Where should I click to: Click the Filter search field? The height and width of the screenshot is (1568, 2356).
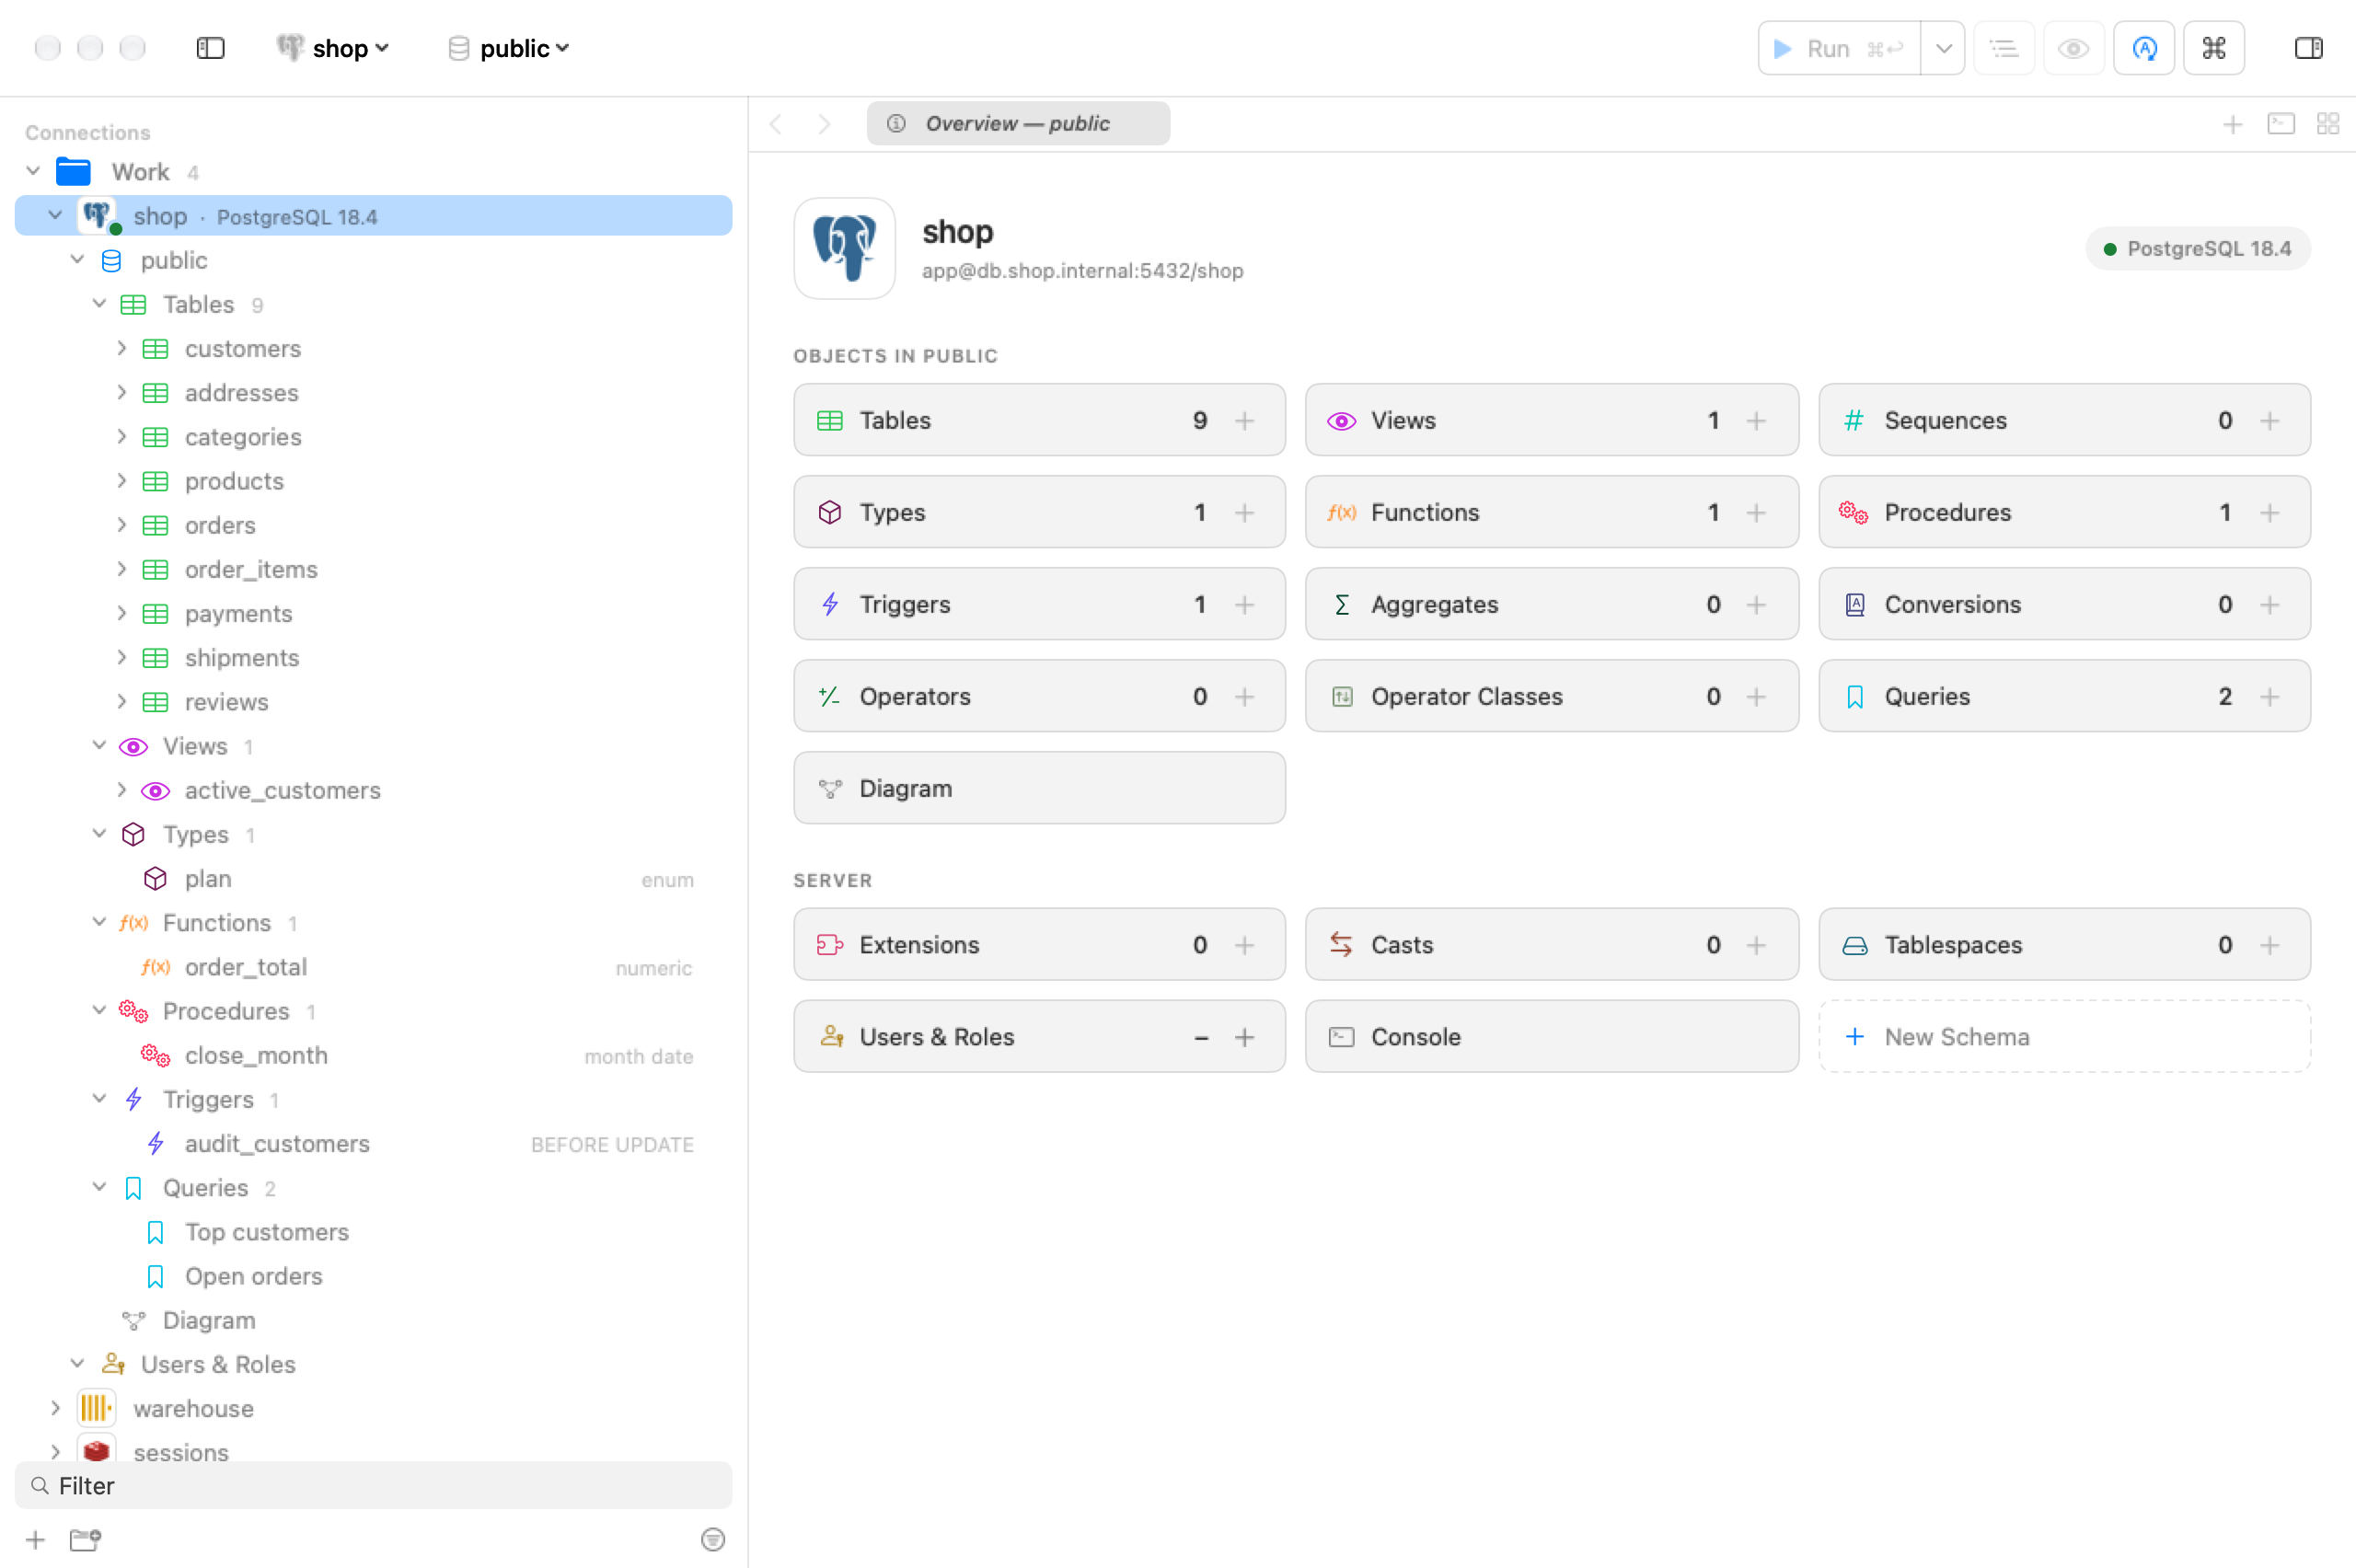click(x=374, y=1485)
